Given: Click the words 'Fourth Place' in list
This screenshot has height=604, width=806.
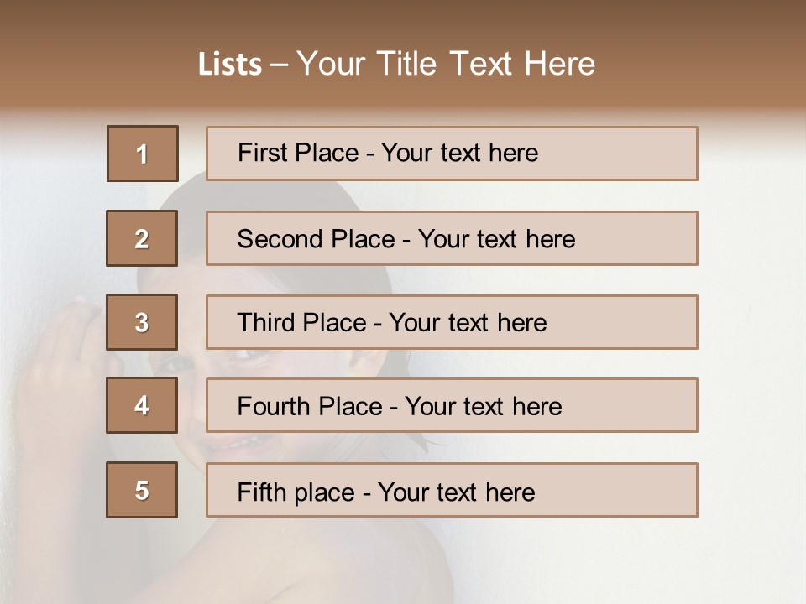Looking at the screenshot, I should [309, 407].
